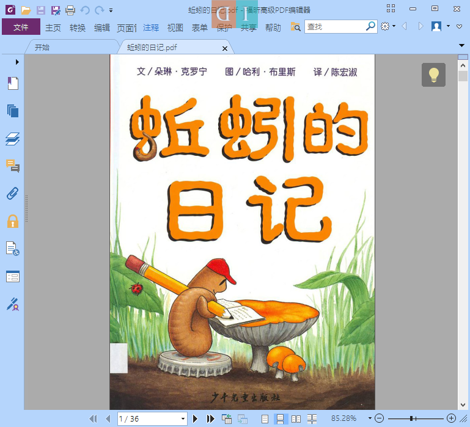Click the 85.28% zoom value

[x=344, y=418]
